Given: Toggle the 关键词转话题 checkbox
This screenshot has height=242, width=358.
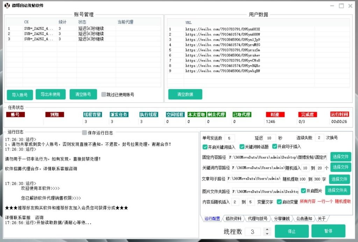Looking at the screenshot, I should coord(242,147).
